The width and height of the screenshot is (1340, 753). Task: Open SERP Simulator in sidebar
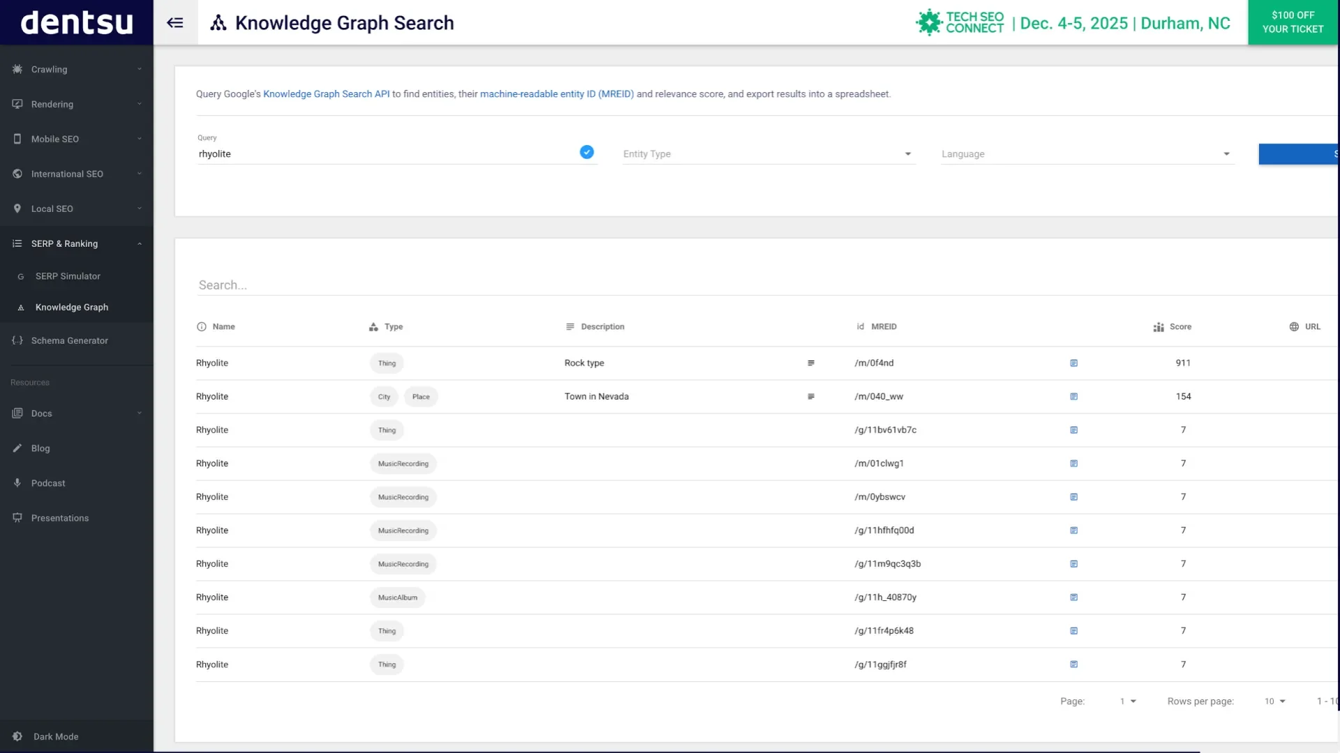(x=68, y=276)
